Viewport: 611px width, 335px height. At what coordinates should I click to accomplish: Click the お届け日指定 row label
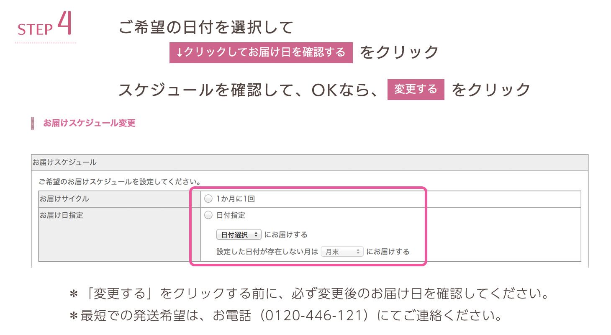pyautogui.click(x=61, y=216)
